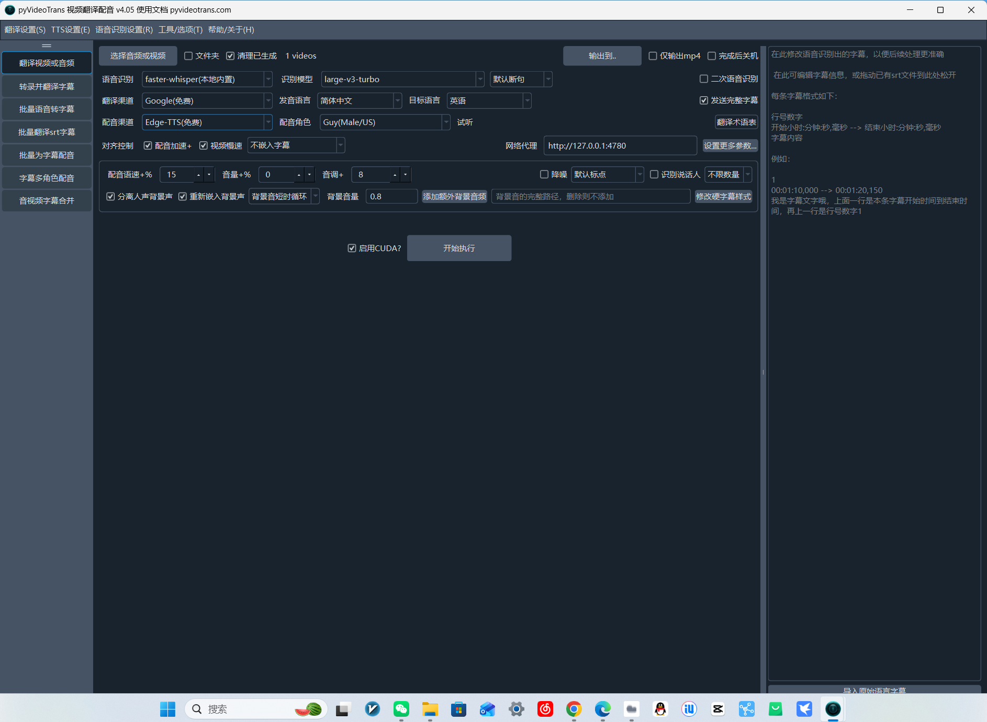Open File Explorer folder icon
This screenshot has width=987, height=722.
430,709
